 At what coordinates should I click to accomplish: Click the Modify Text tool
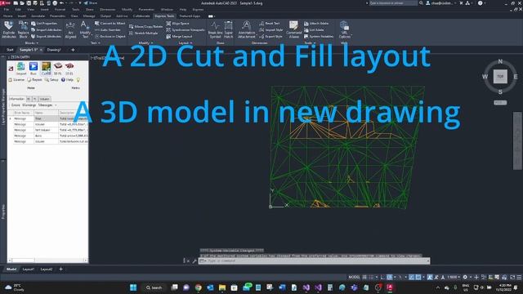pos(85,29)
